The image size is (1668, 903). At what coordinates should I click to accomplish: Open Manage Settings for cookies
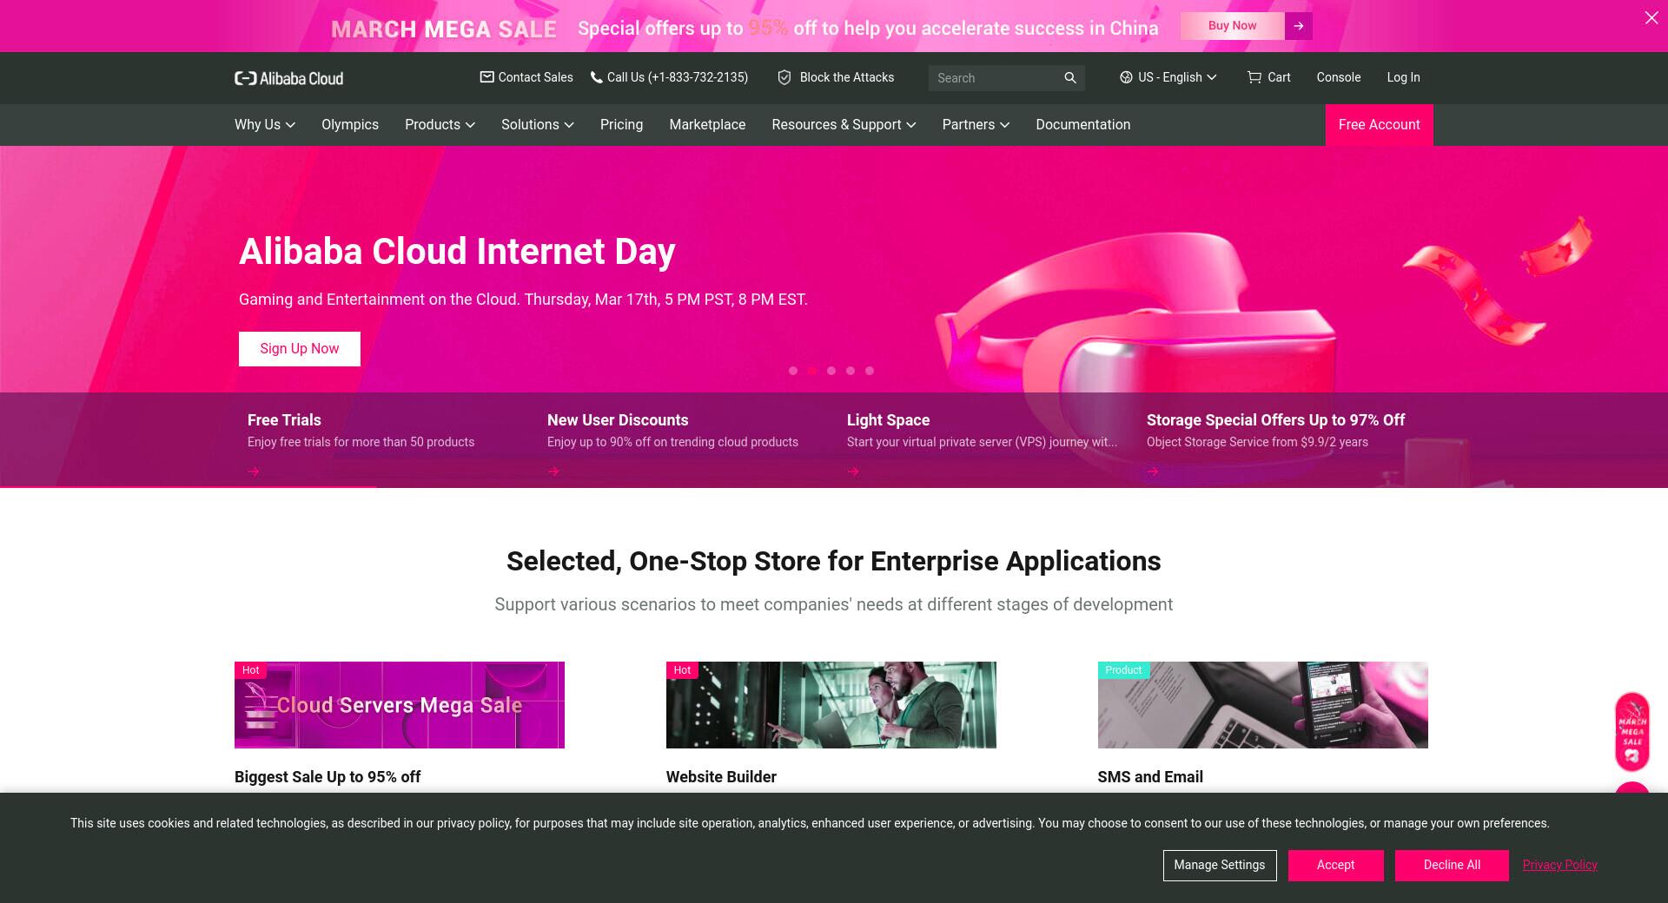click(x=1220, y=865)
